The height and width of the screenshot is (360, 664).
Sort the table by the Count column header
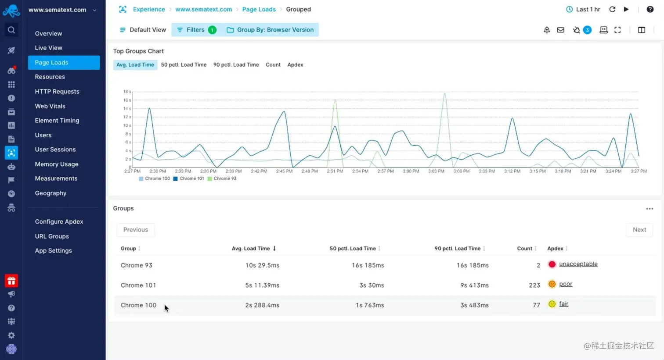pos(527,249)
